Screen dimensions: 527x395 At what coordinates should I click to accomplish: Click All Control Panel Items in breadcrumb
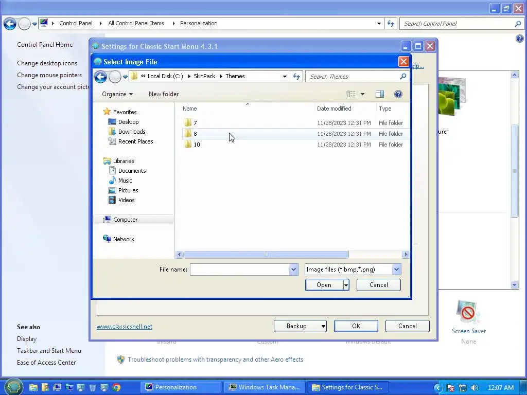tap(136, 23)
